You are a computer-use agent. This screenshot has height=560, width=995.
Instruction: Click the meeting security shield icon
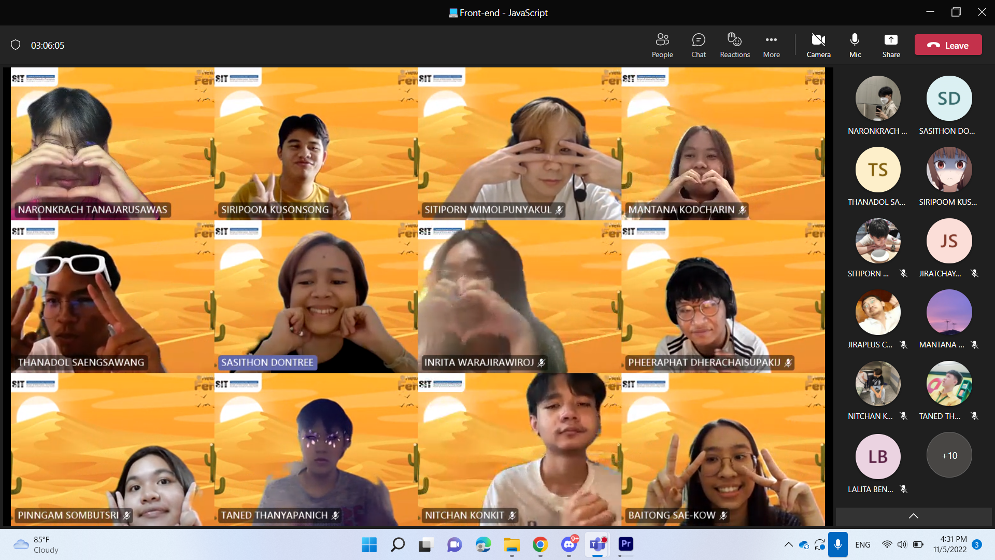click(16, 45)
